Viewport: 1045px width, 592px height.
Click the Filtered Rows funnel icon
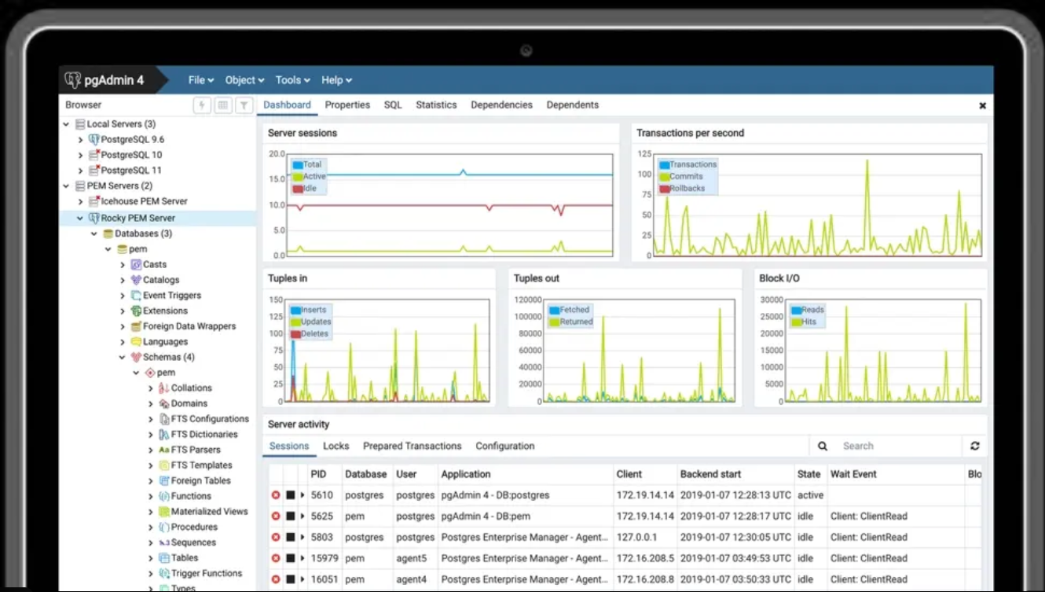coord(244,105)
